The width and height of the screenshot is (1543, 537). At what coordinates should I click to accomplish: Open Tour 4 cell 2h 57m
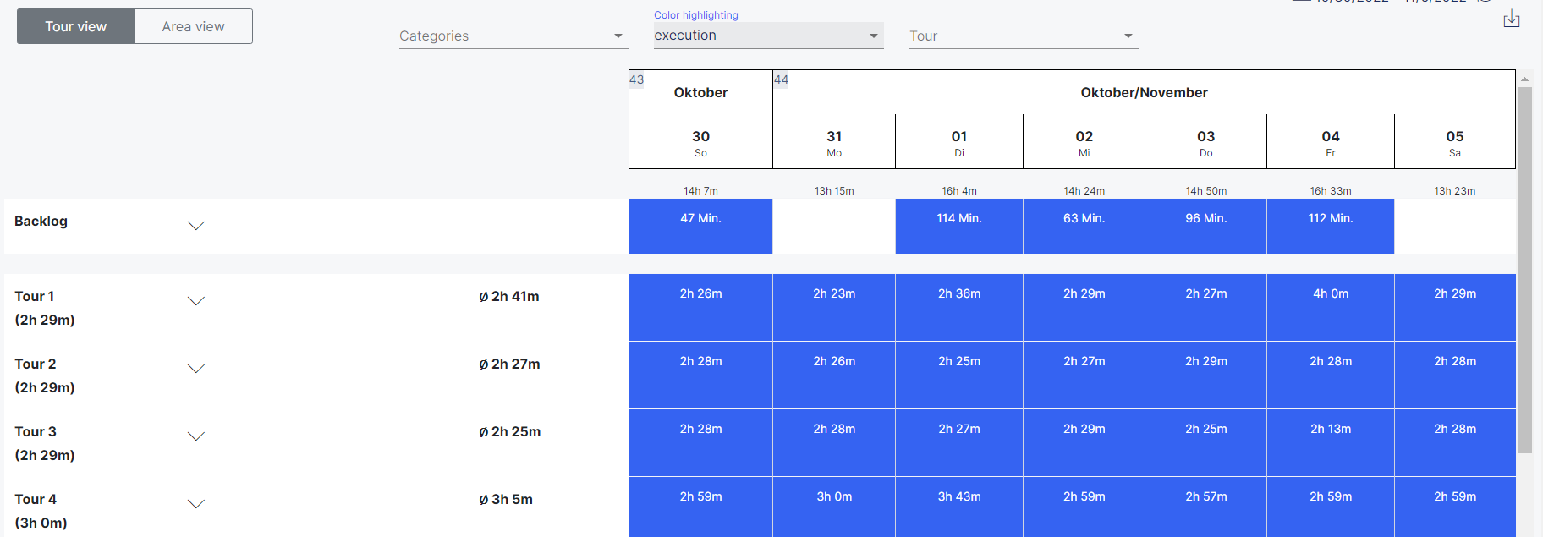[x=1206, y=507]
